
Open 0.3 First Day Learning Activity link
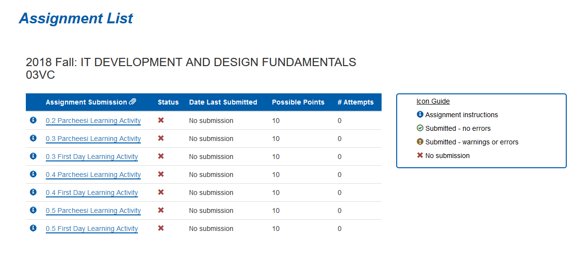92,157
